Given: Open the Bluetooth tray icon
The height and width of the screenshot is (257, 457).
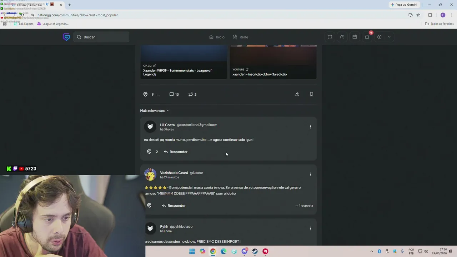Looking at the screenshot, I should tap(379, 251).
